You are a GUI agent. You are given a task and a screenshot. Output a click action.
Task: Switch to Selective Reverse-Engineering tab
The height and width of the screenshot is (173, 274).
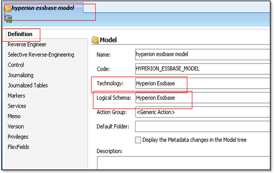click(x=41, y=55)
